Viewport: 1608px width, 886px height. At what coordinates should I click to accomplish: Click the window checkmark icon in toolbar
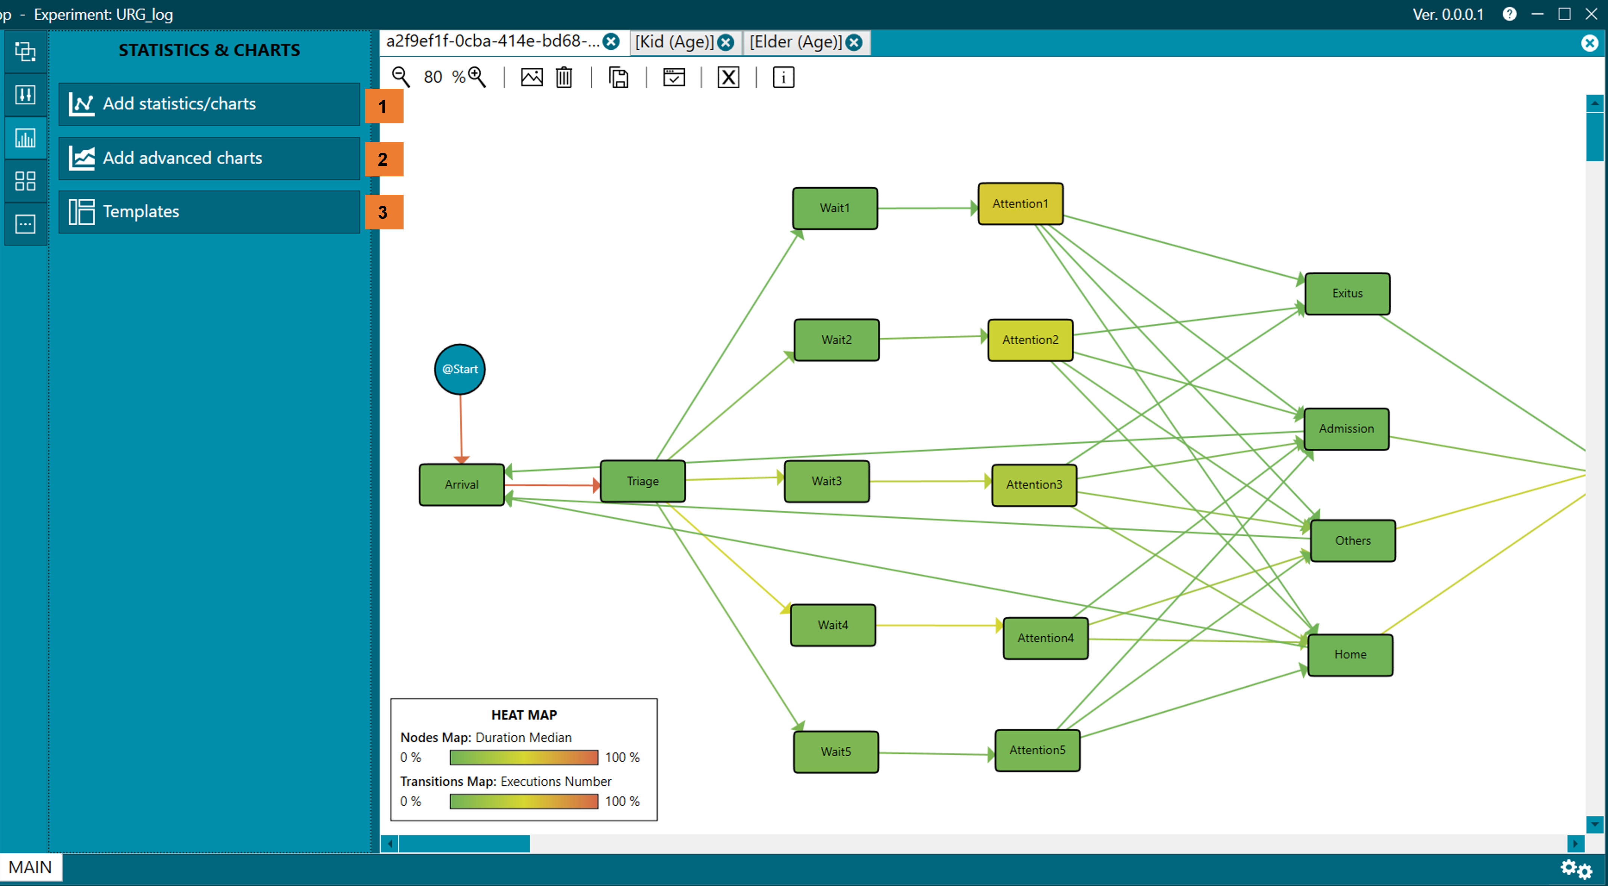[x=674, y=77]
